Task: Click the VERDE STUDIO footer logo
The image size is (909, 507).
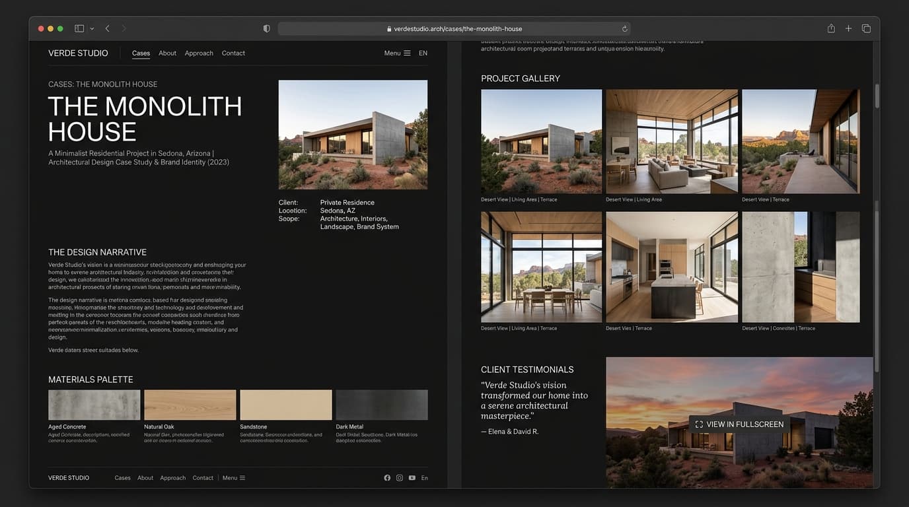Action: 69,477
